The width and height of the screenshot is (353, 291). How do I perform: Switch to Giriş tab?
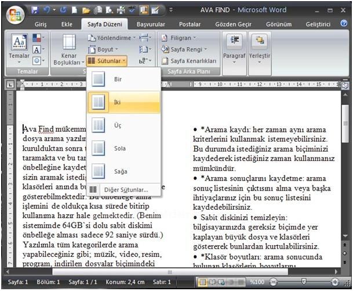pos(41,24)
